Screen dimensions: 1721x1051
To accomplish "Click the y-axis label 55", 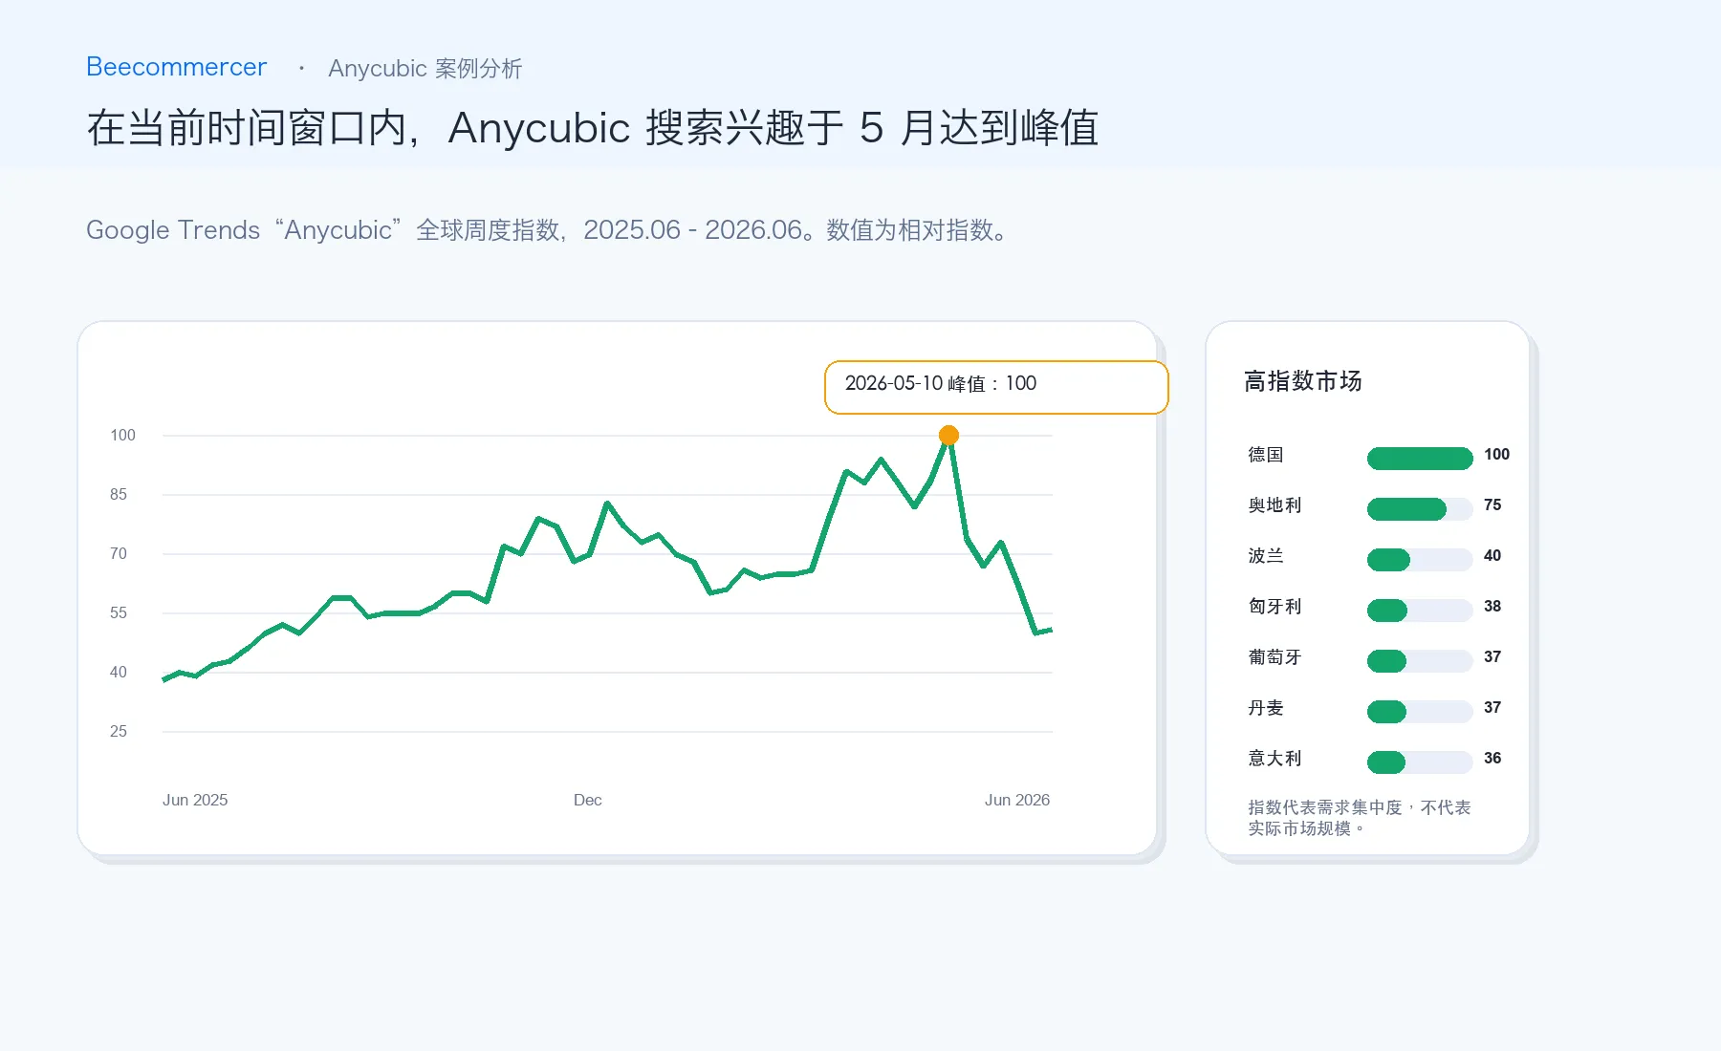I will pos(118,612).
